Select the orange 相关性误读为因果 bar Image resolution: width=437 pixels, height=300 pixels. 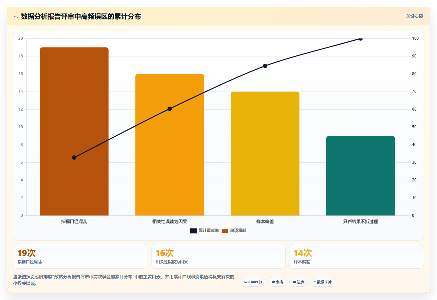(170, 145)
